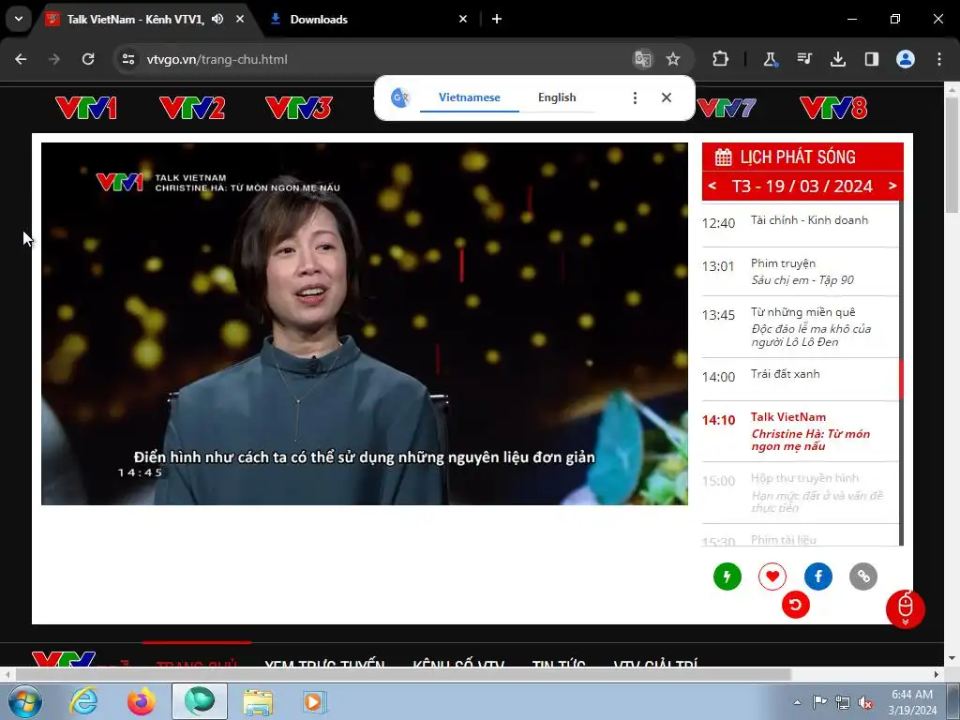The image size is (960, 720).
Task: Open TIN TỨC menu item
Action: (559, 663)
